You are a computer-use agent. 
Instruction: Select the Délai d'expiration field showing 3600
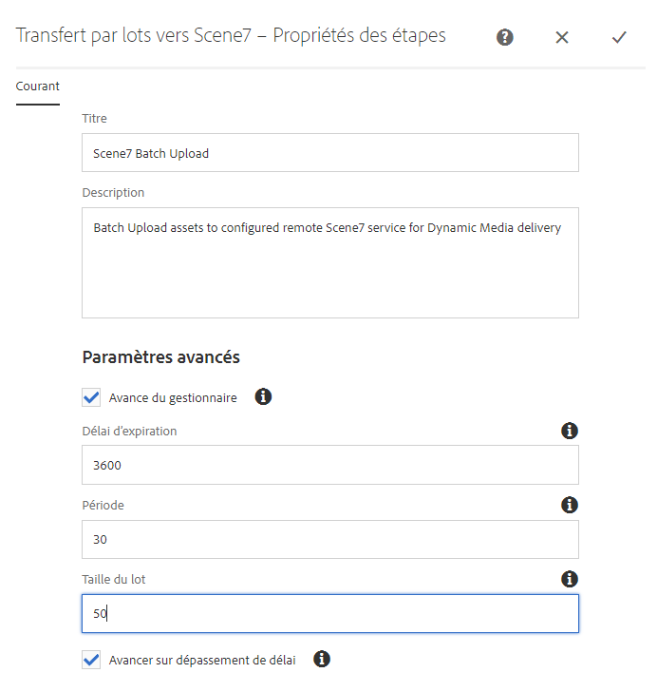pos(330,465)
